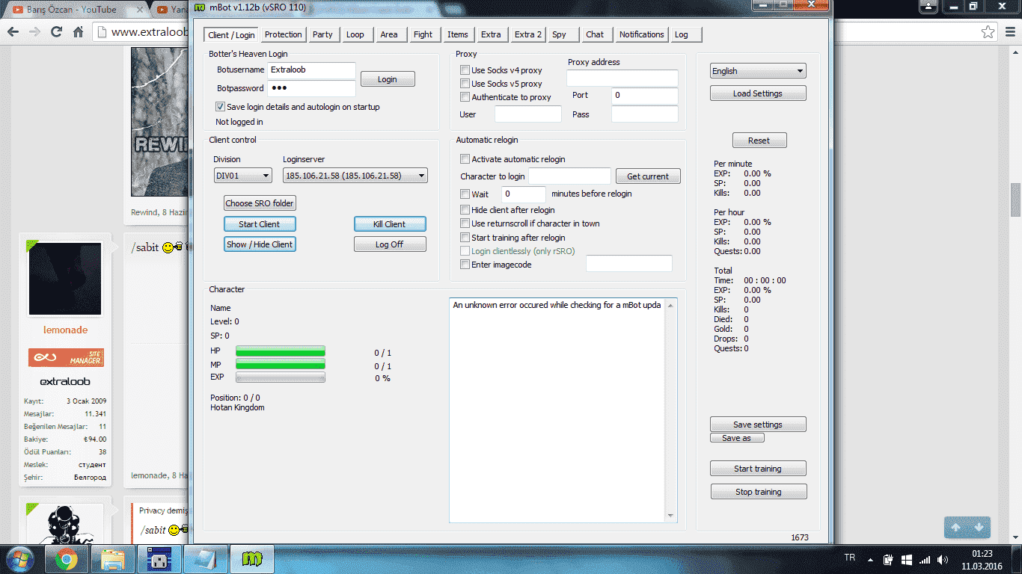Screen dimensions: 1022x574
Task: Click Chrome forward navigation arrow
Action: [x=34, y=32]
